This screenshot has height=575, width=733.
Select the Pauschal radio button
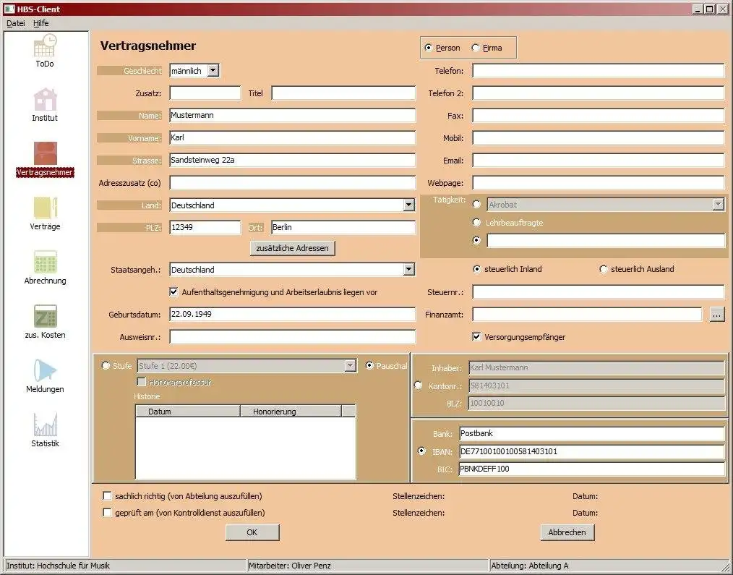[x=369, y=365]
